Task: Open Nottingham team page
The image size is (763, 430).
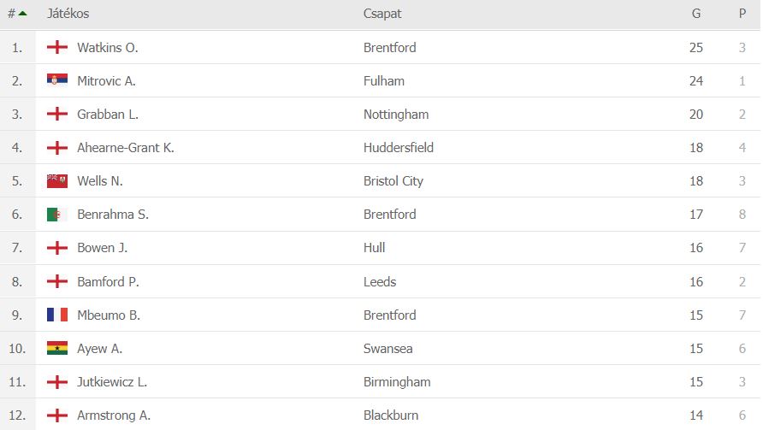Action: 396,115
